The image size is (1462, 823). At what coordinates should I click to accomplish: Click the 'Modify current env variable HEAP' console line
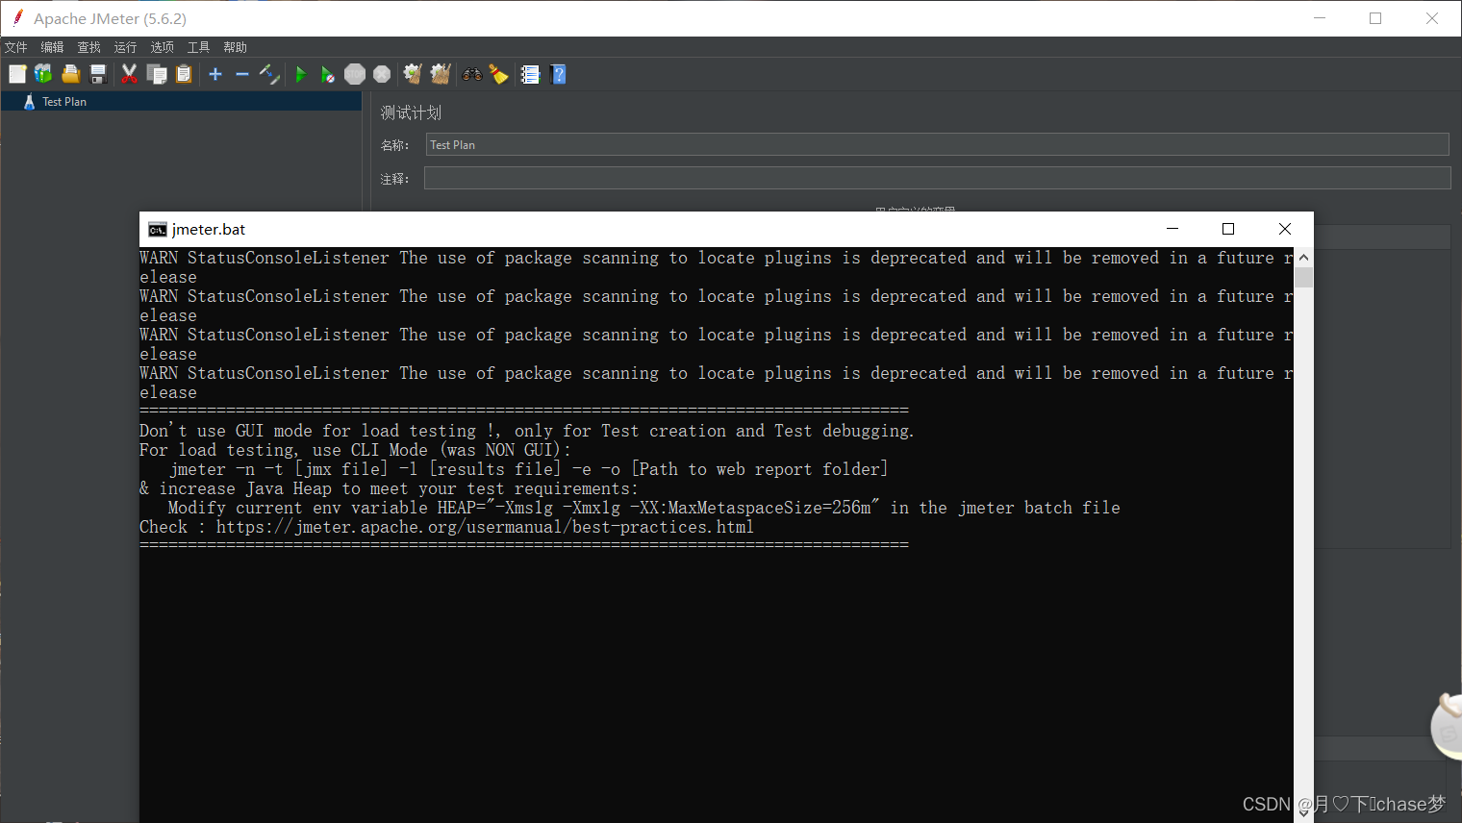[x=643, y=508]
